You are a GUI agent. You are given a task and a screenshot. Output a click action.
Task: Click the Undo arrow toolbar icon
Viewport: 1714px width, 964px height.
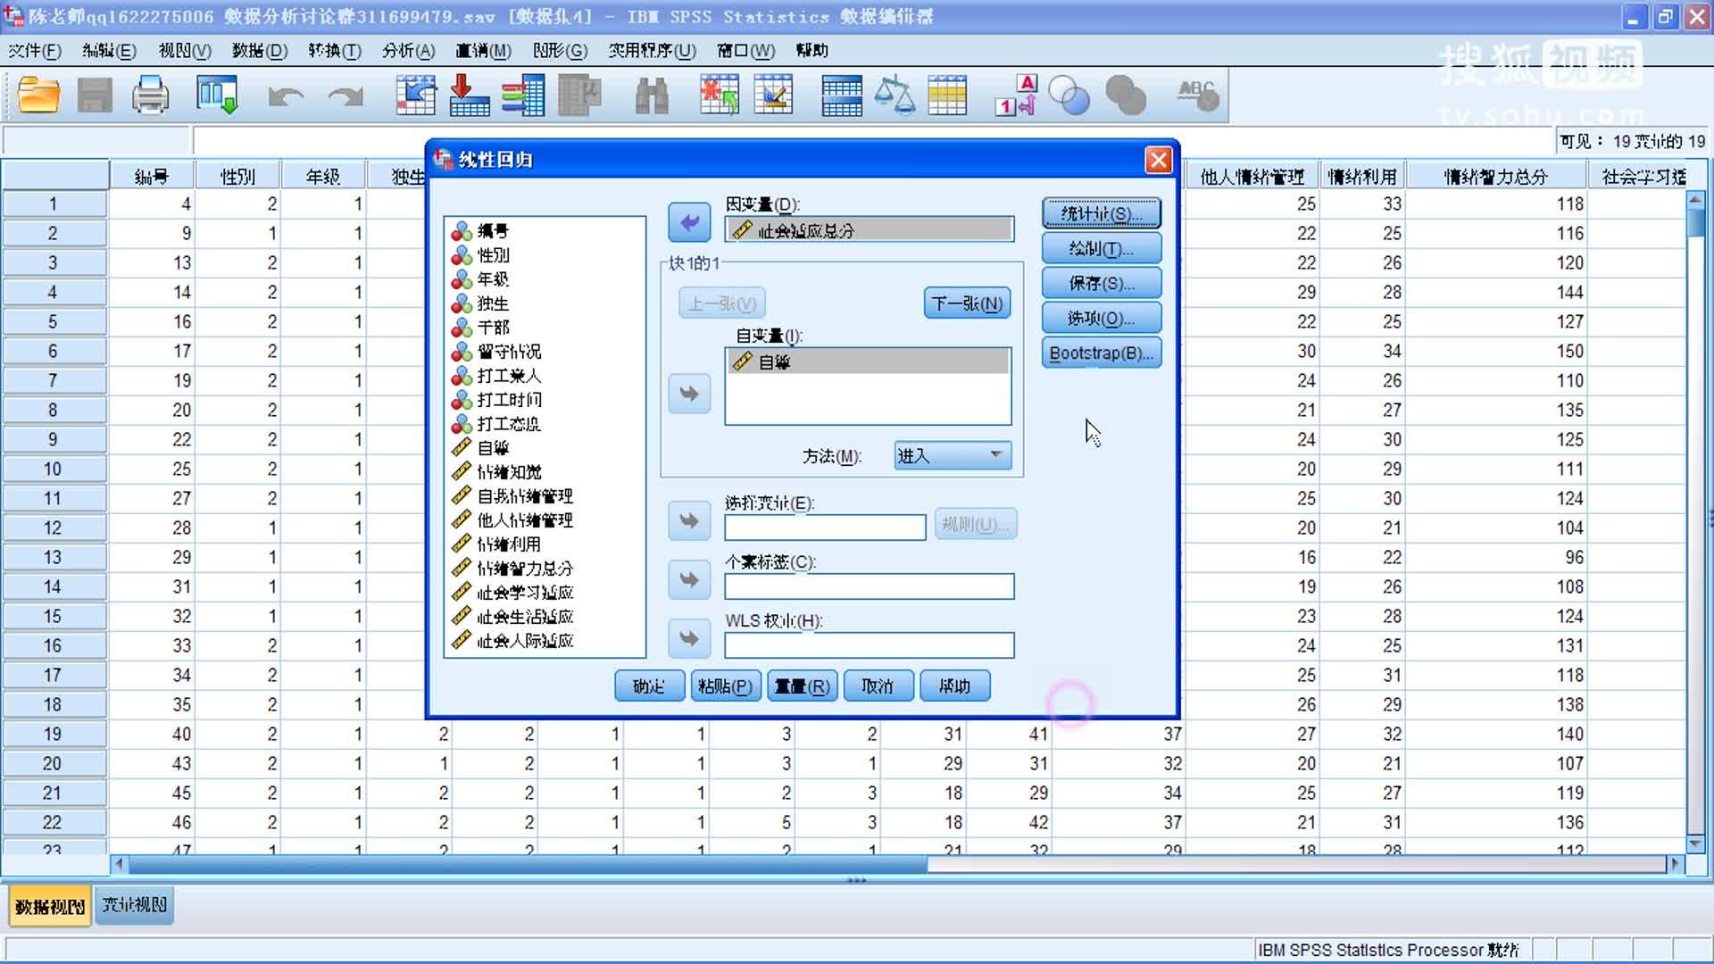(x=285, y=95)
